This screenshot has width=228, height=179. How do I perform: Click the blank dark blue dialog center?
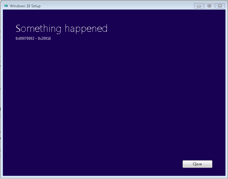tap(114, 99)
